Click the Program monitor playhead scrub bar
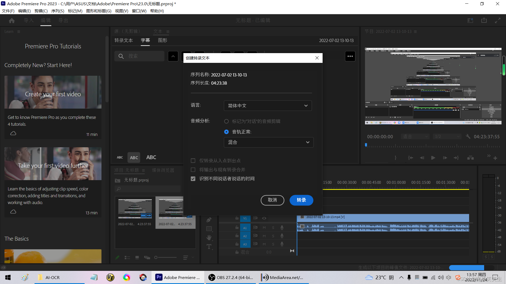506x284 pixels. pos(433,146)
